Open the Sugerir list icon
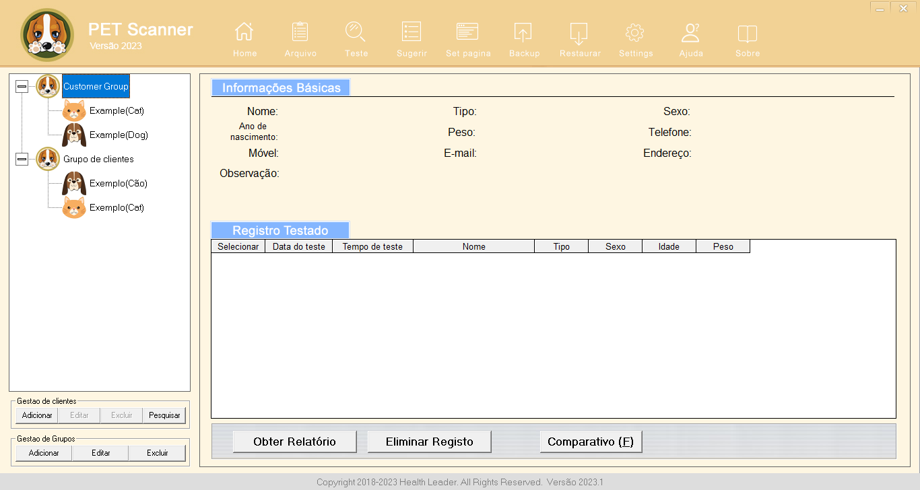Image resolution: width=920 pixels, height=490 pixels. tap(411, 32)
